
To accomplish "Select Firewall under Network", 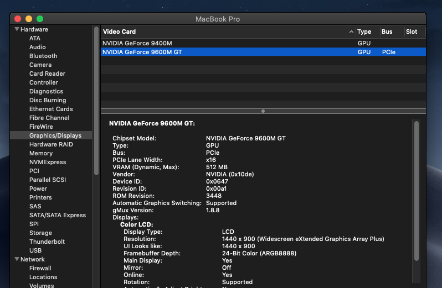I will tap(40, 268).
